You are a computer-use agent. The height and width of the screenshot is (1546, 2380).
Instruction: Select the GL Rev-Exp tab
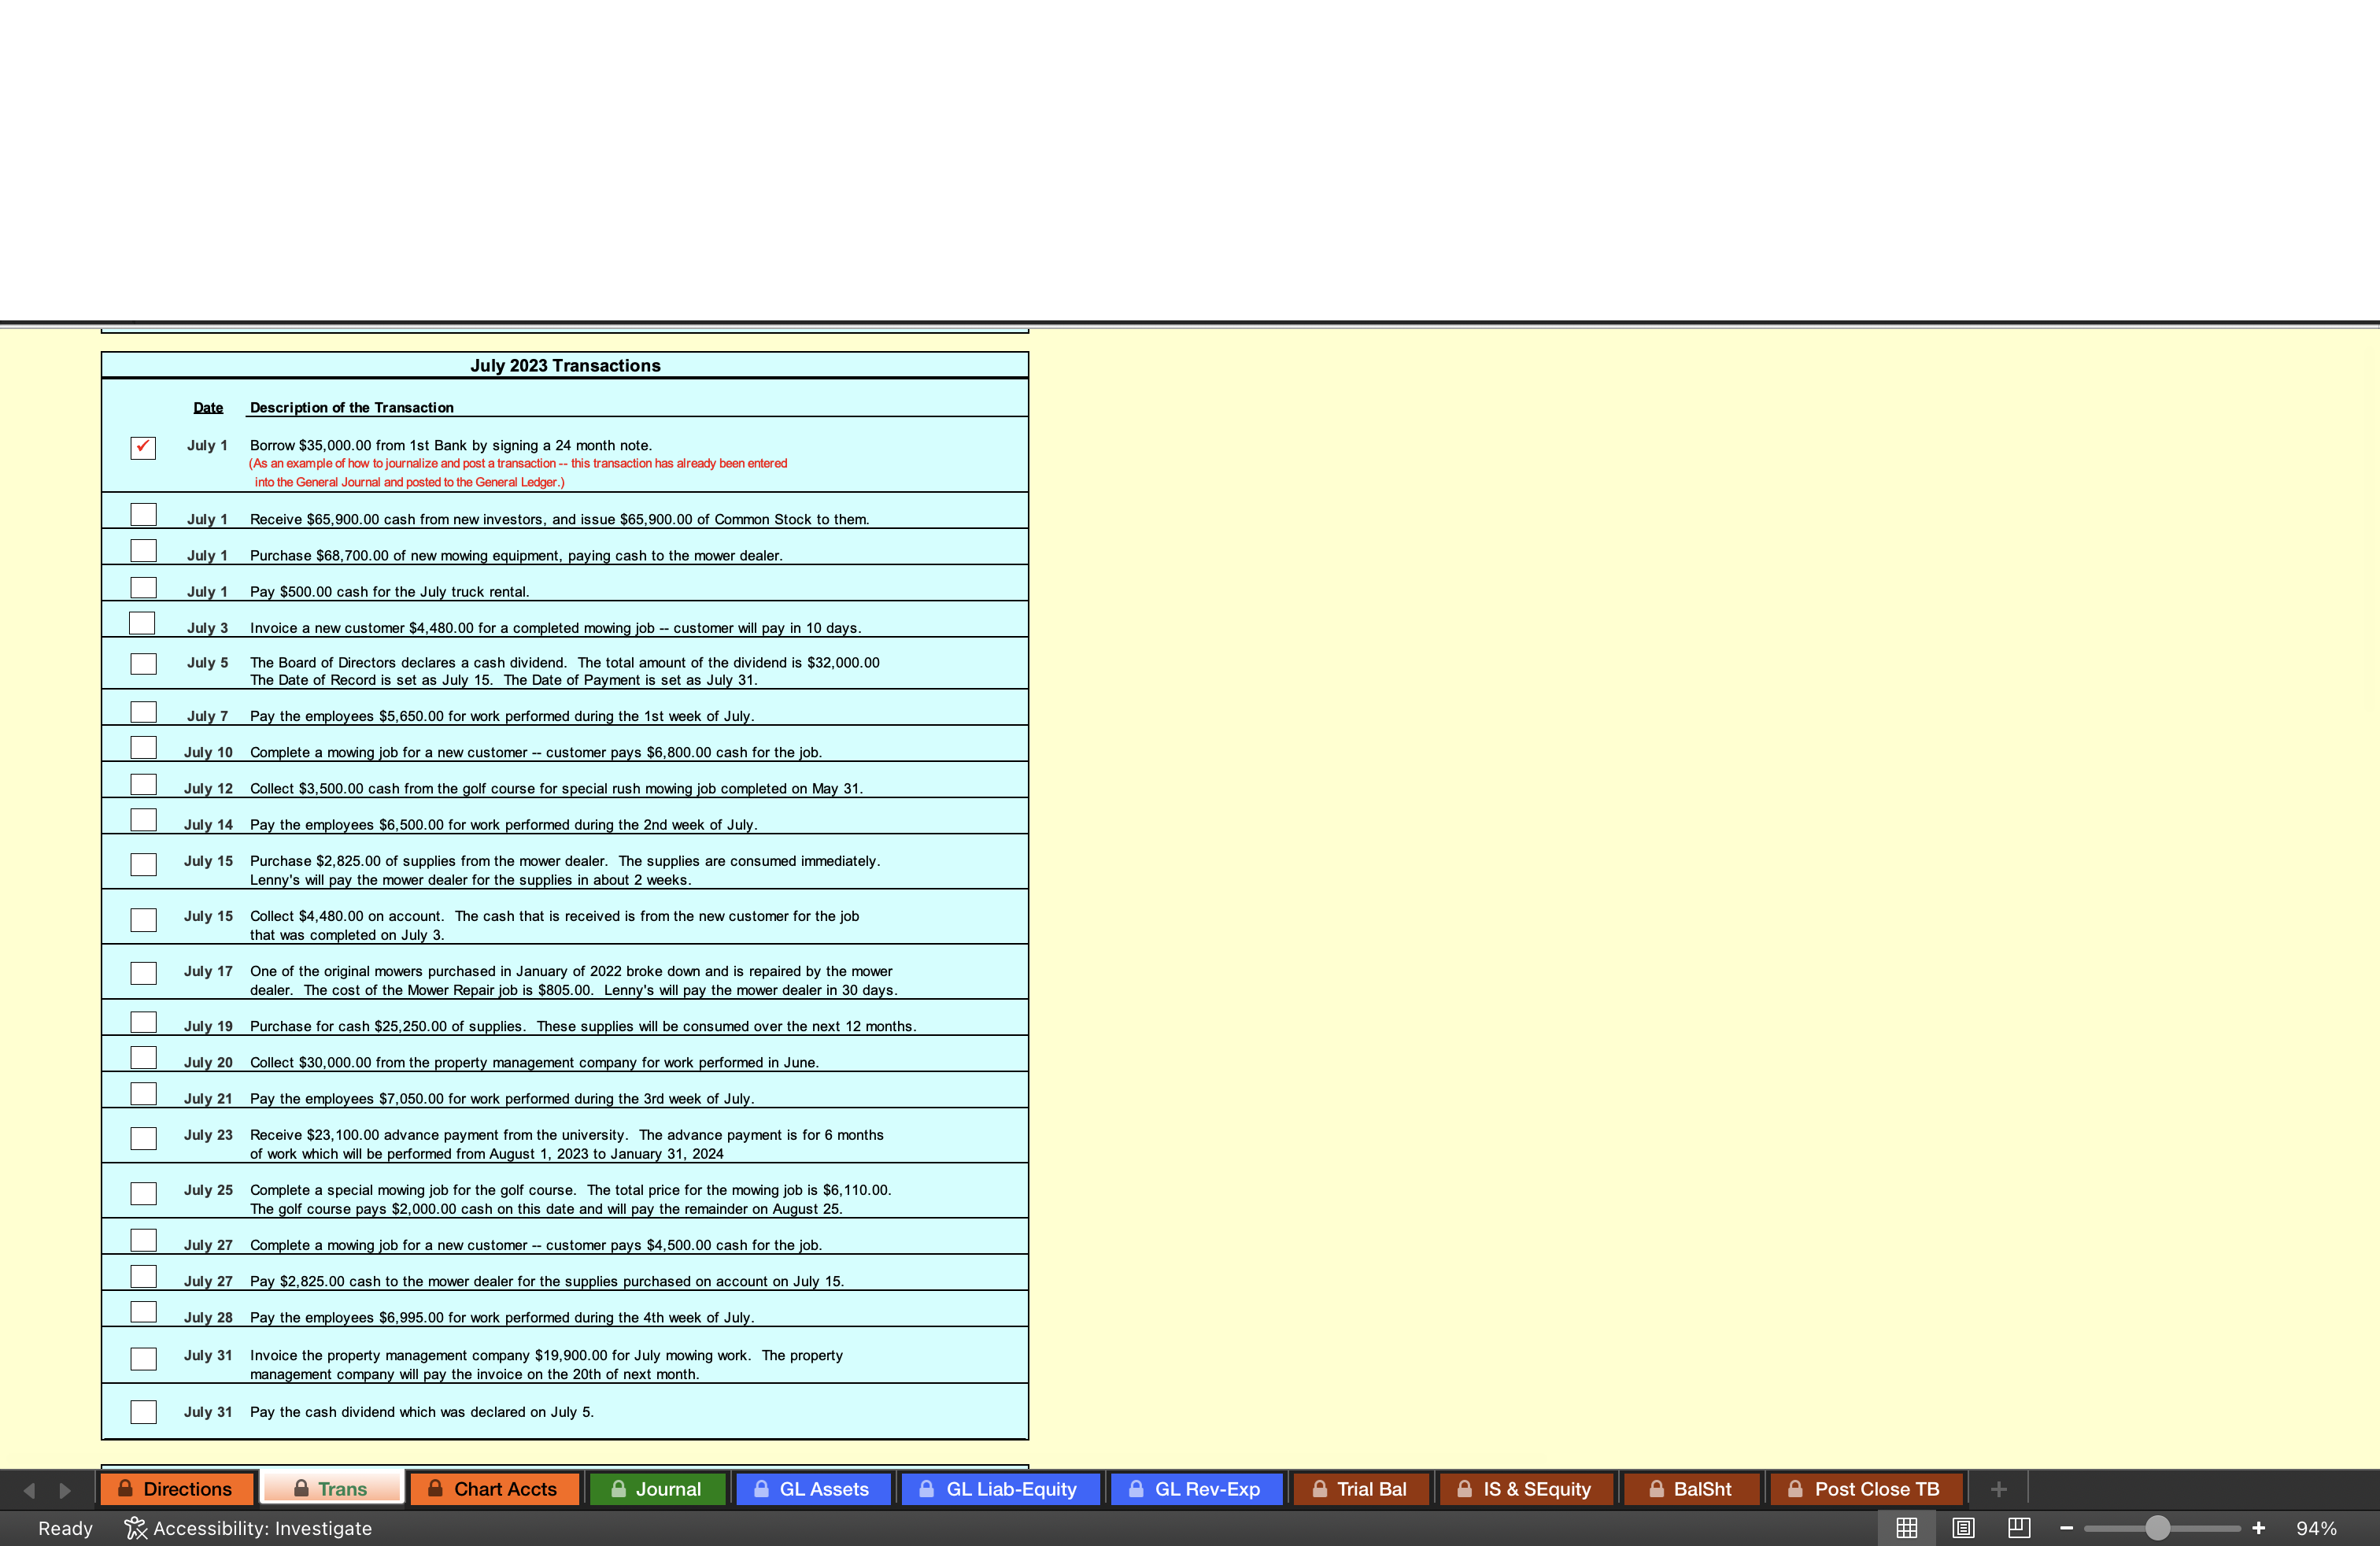pyautogui.click(x=1196, y=1489)
